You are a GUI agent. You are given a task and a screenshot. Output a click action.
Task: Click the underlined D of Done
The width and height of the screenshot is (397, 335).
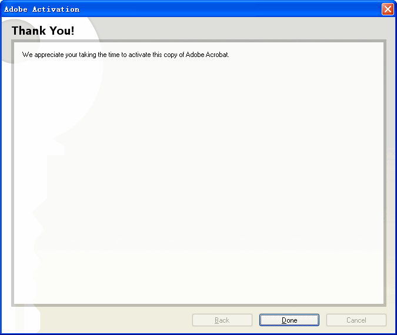pyautogui.click(x=284, y=320)
